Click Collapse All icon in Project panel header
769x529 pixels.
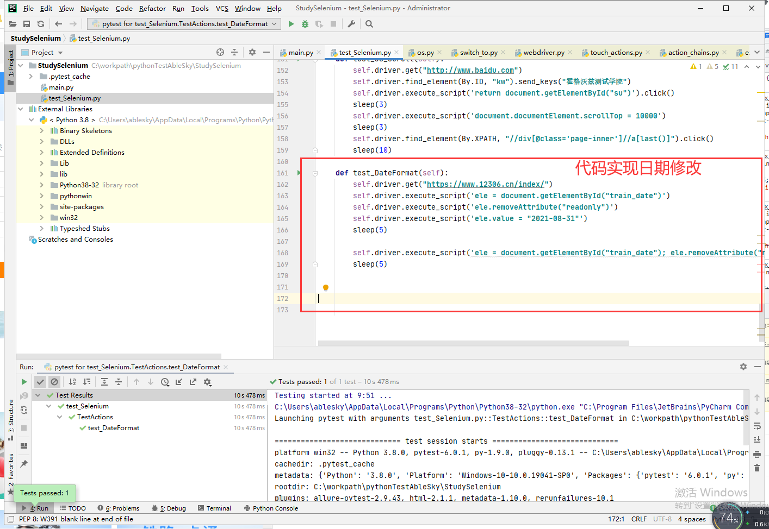click(x=234, y=52)
